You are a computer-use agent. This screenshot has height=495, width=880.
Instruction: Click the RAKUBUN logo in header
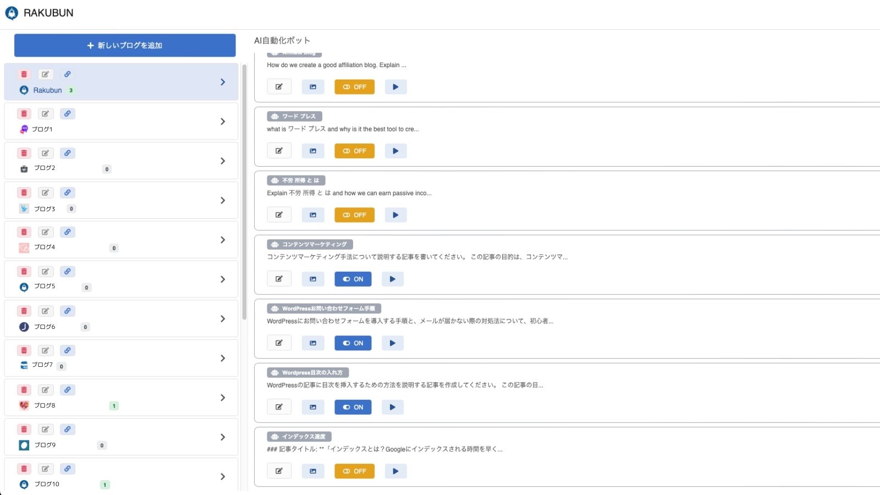(x=39, y=13)
